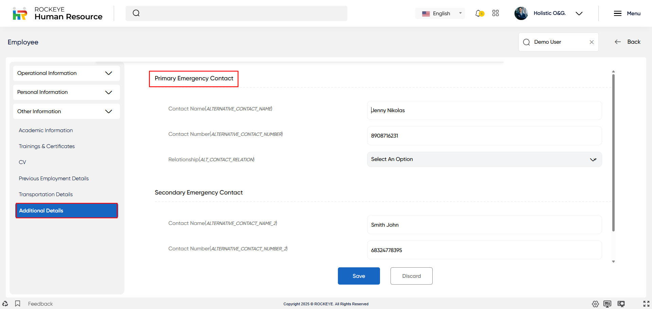Click the US flag language icon
Screen dimensions: 652x309
[x=426, y=14]
